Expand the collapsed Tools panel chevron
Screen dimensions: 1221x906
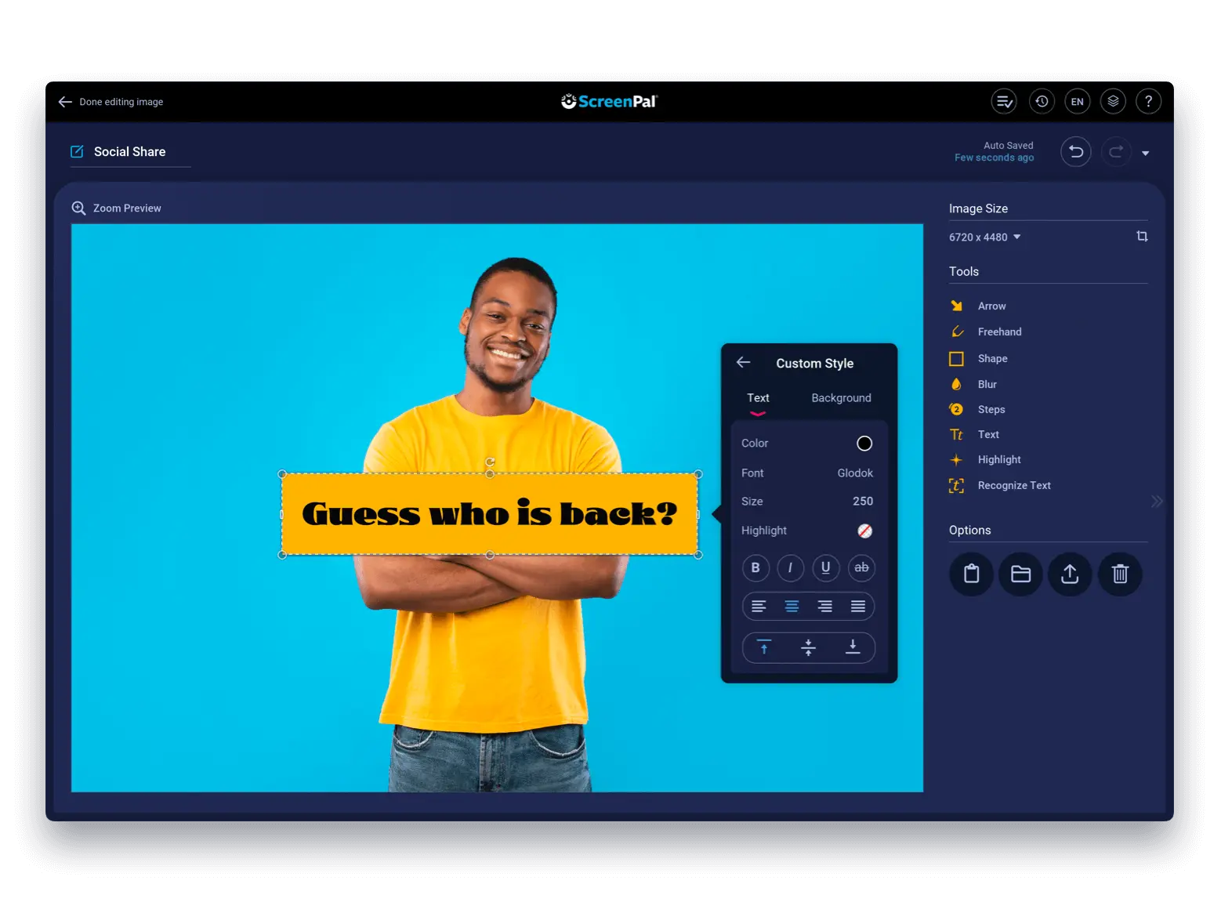click(1158, 501)
